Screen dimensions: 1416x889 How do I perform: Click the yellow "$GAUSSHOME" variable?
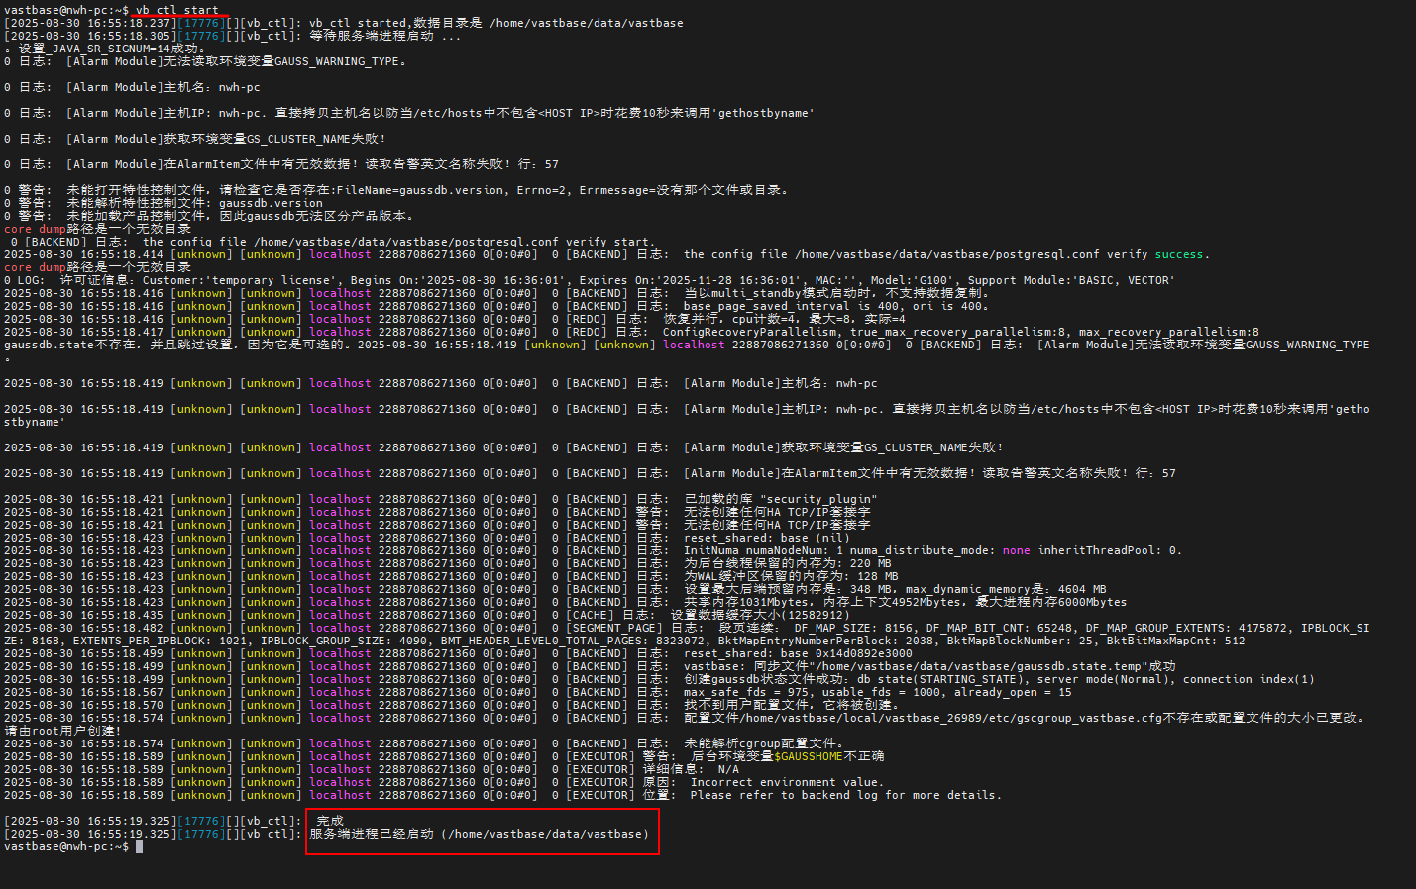(809, 756)
